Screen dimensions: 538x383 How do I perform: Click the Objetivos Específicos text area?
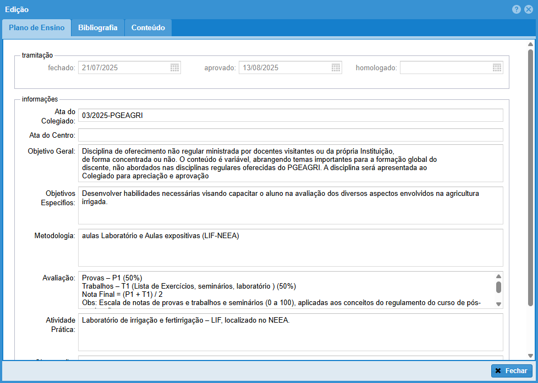coord(290,205)
